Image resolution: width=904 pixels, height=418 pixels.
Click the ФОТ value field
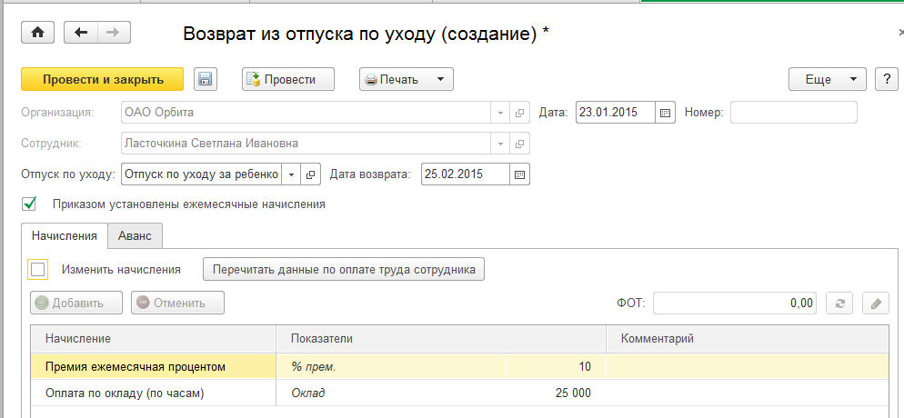735,303
